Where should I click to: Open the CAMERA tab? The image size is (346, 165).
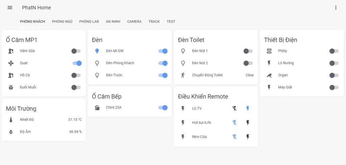coord(134,22)
